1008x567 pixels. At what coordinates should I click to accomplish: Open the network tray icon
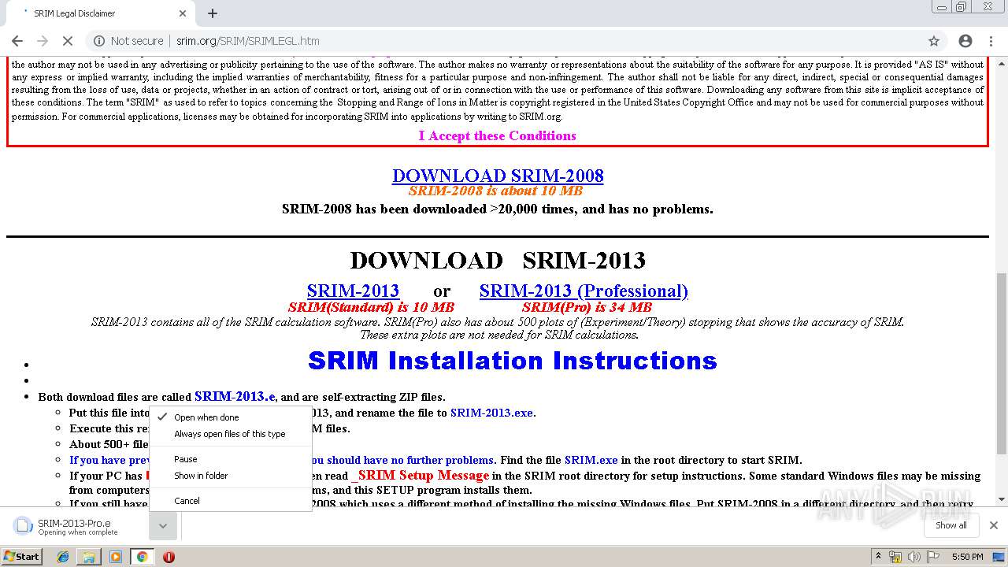[895, 557]
